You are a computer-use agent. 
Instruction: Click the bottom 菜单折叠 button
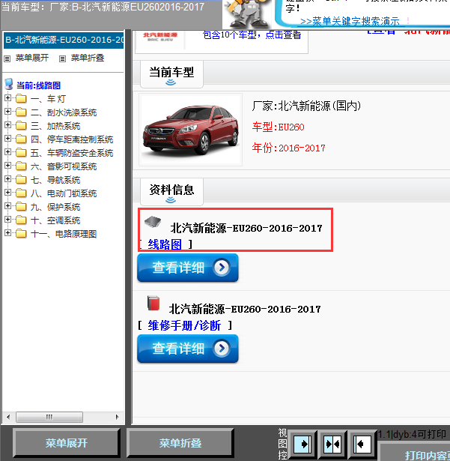180,443
